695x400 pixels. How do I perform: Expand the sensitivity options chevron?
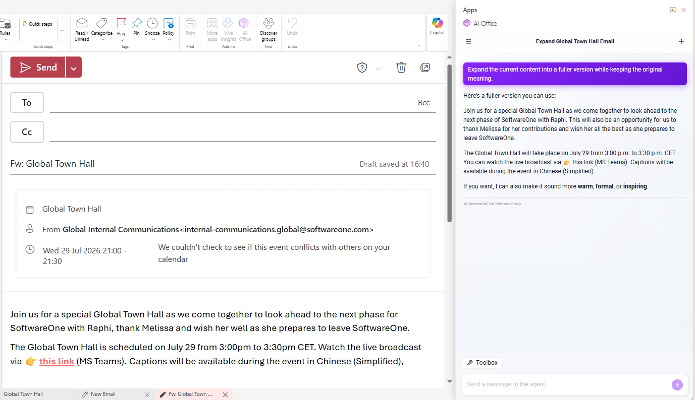point(378,69)
